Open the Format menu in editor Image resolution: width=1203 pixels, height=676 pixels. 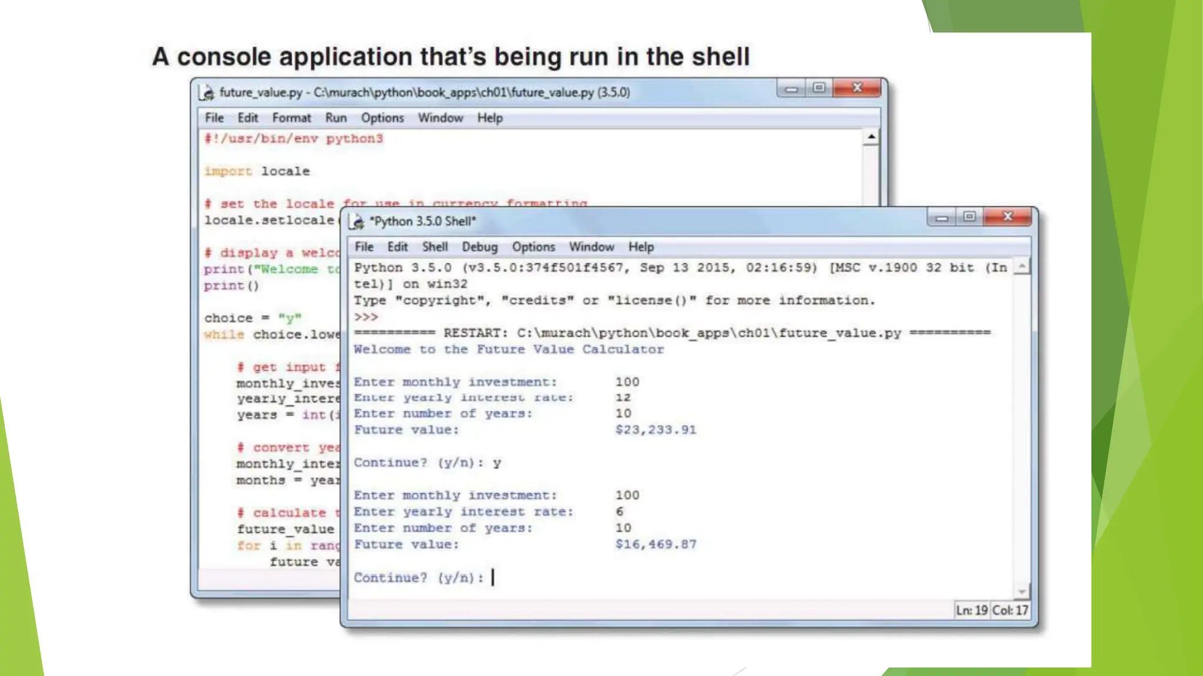(x=291, y=118)
